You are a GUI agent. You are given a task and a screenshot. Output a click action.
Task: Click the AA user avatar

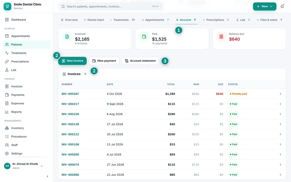tap(7, 166)
